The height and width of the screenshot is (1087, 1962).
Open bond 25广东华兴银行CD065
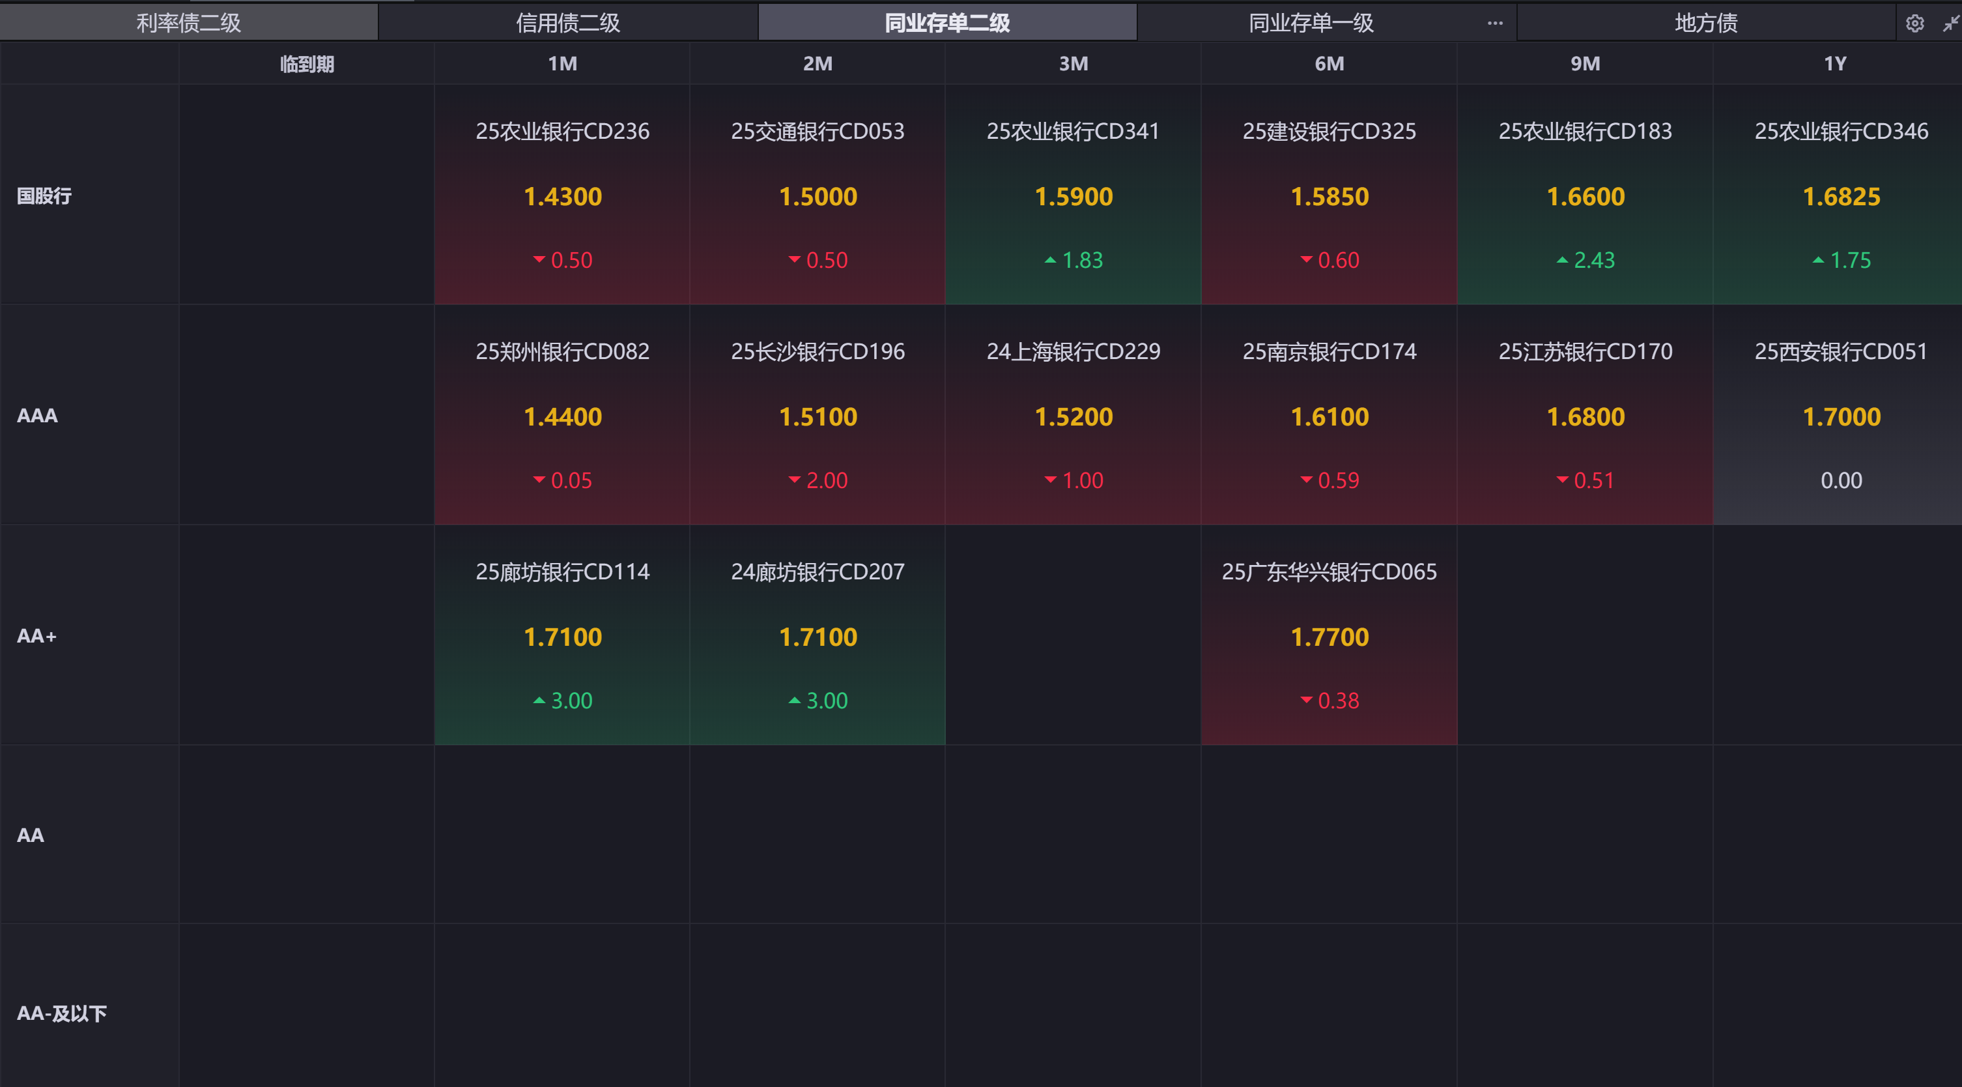click(x=1329, y=572)
